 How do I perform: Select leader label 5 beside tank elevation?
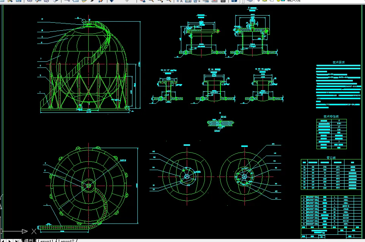[x=41, y=75]
